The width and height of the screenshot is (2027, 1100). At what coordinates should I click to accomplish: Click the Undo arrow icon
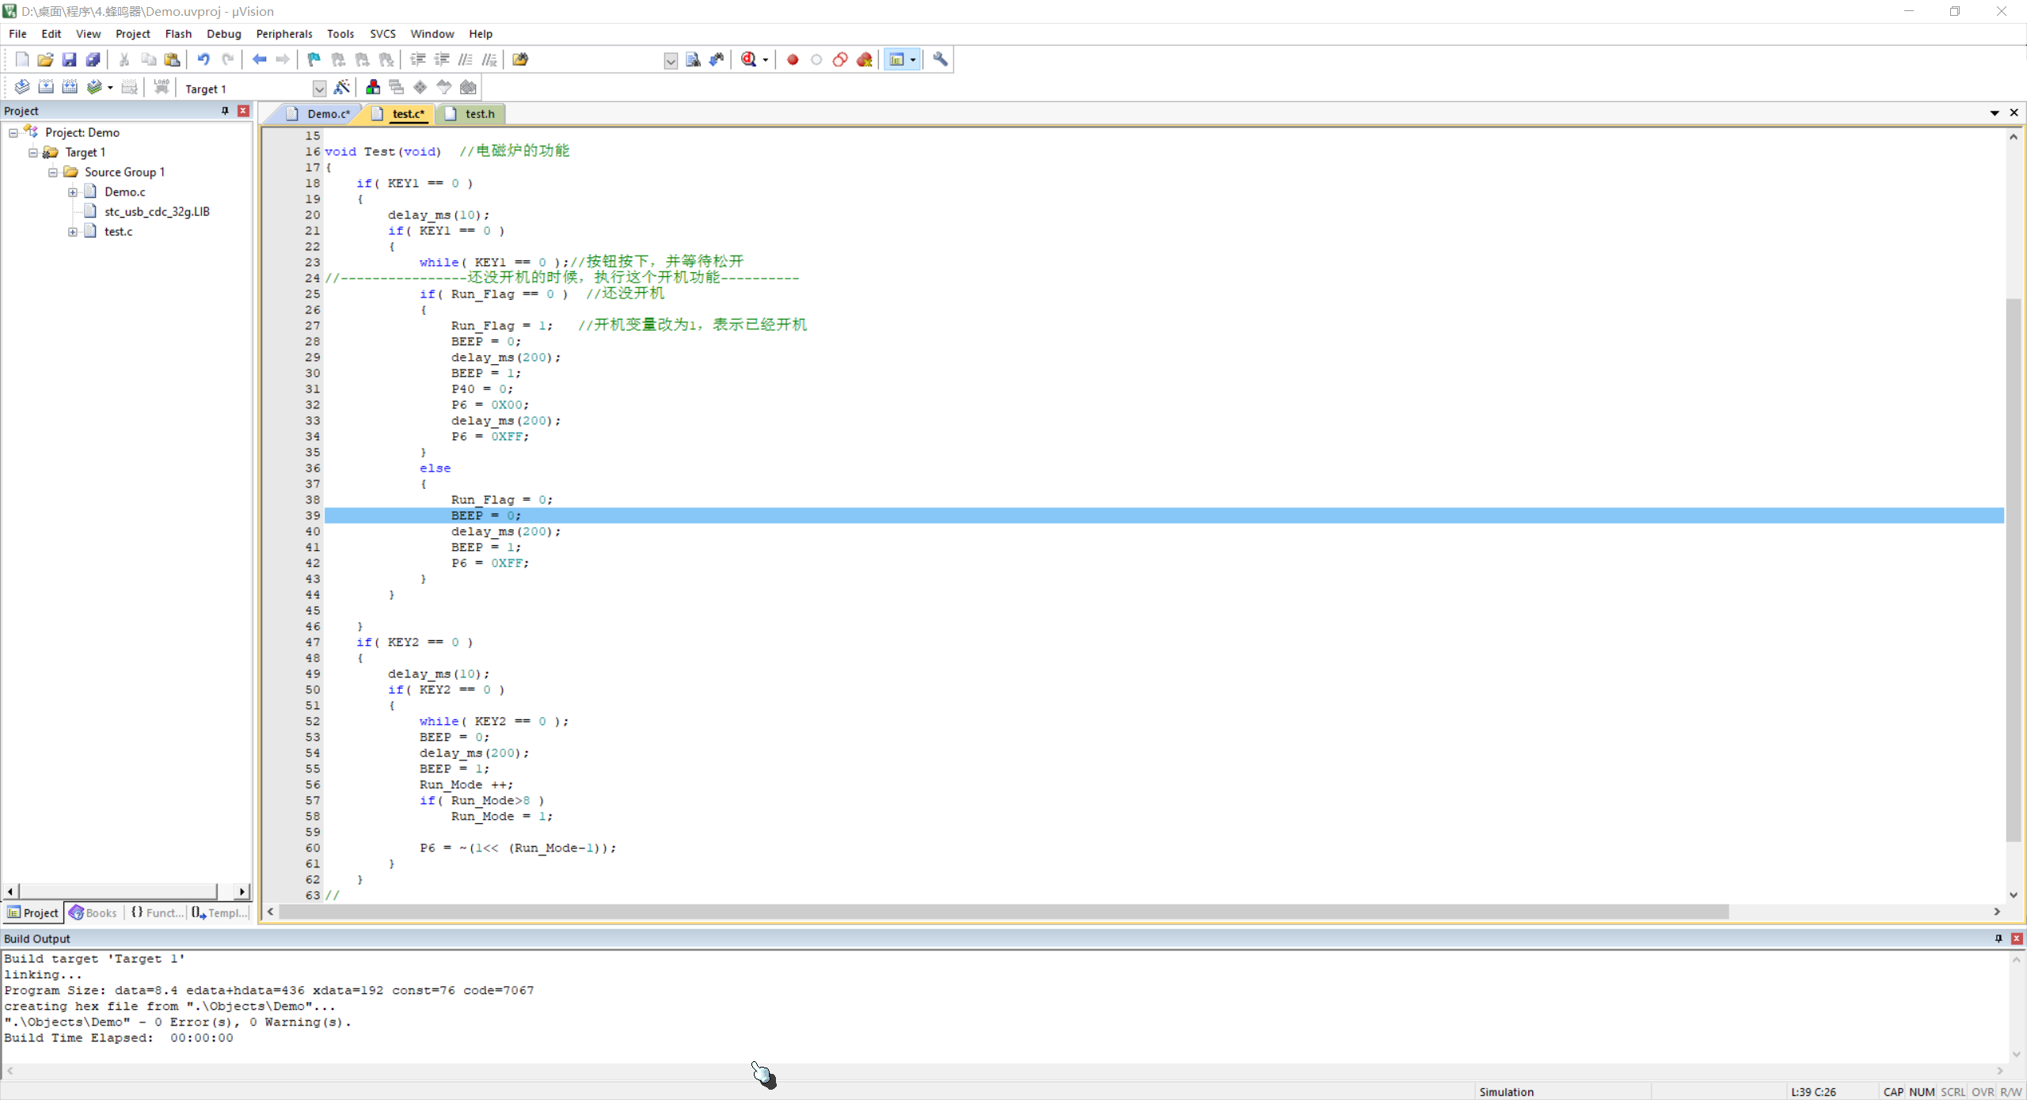[203, 59]
